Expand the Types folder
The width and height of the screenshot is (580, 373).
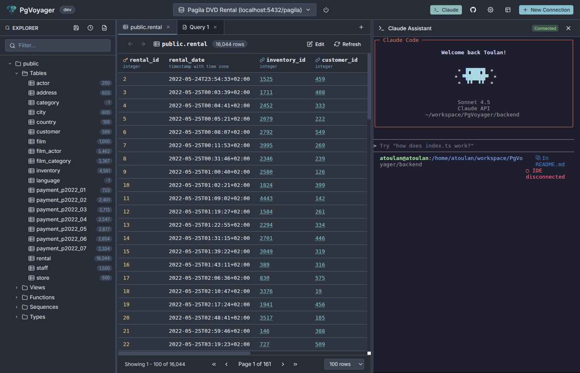tap(17, 317)
